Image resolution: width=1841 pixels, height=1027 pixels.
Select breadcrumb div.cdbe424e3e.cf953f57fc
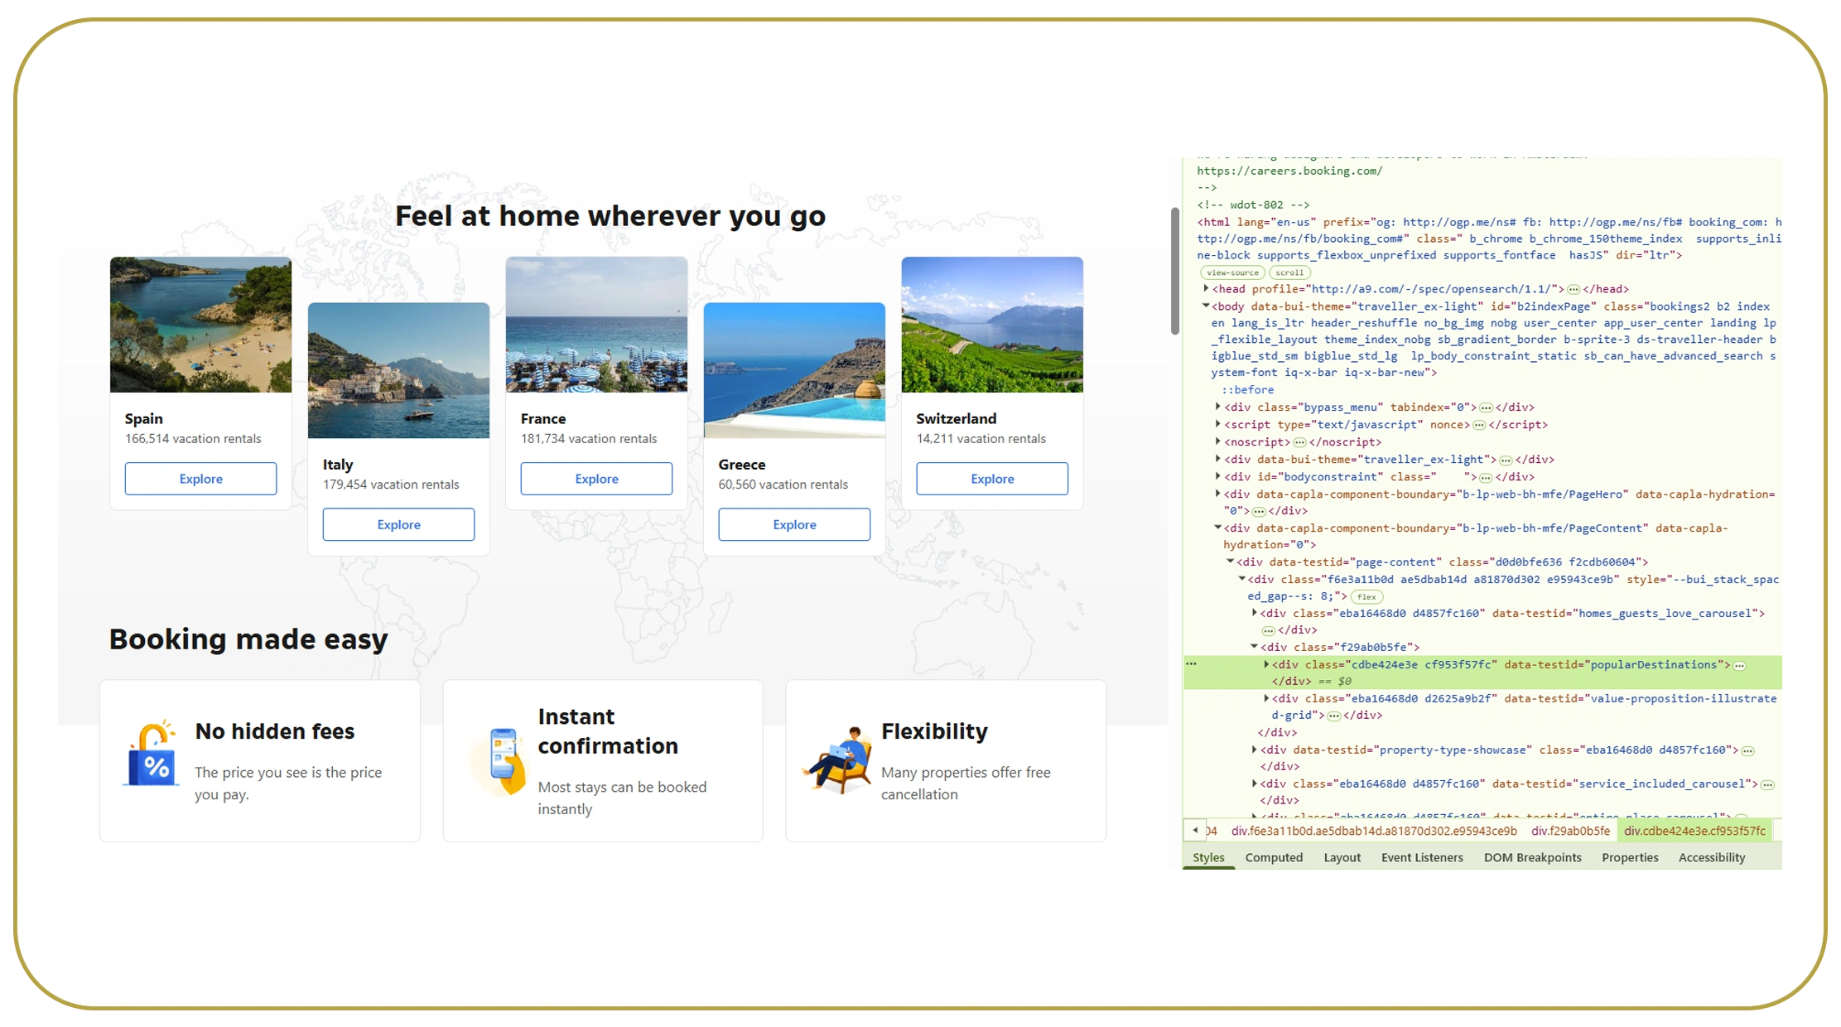(x=1694, y=831)
